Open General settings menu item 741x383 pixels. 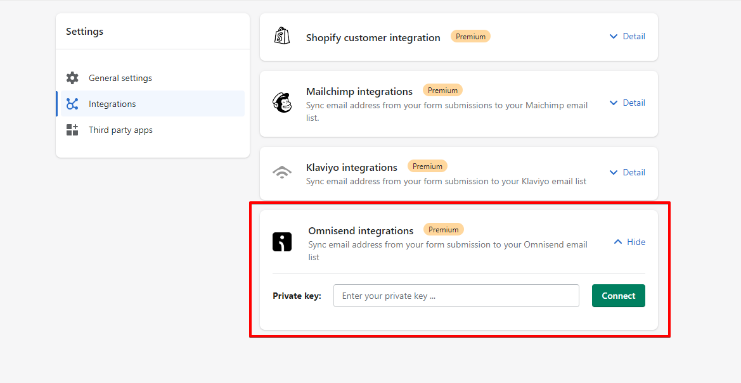[x=153, y=78]
